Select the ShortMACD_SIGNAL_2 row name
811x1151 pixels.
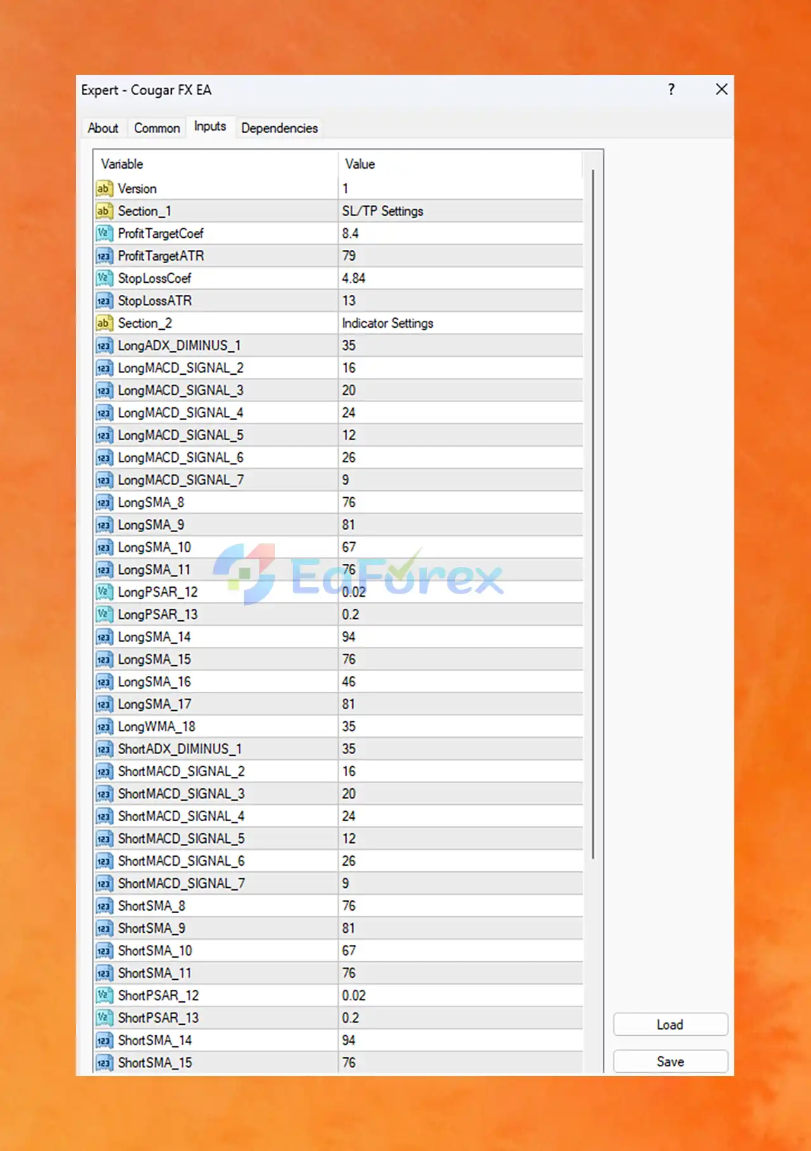[x=181, y=771]
